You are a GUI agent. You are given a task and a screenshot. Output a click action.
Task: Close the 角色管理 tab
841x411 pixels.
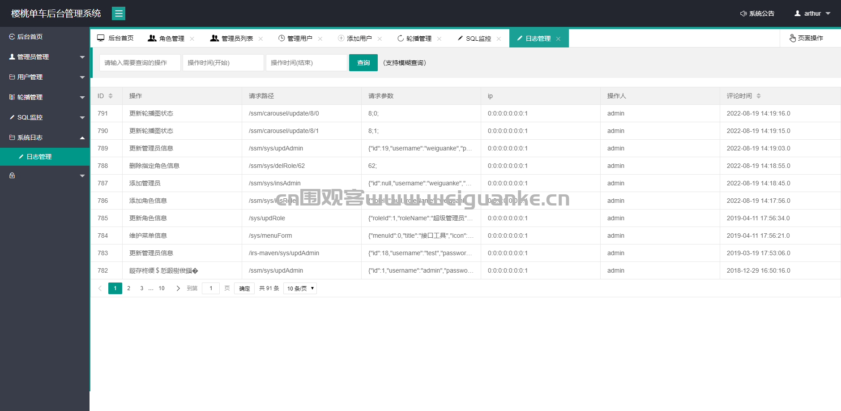coord(192,39)
